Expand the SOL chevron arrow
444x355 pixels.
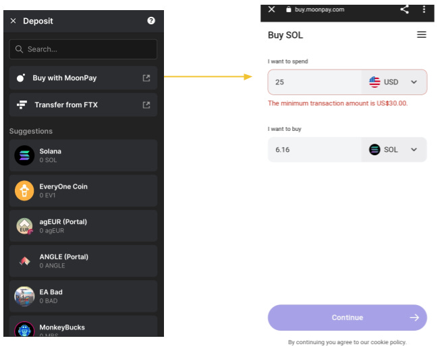tap(414, 150)
